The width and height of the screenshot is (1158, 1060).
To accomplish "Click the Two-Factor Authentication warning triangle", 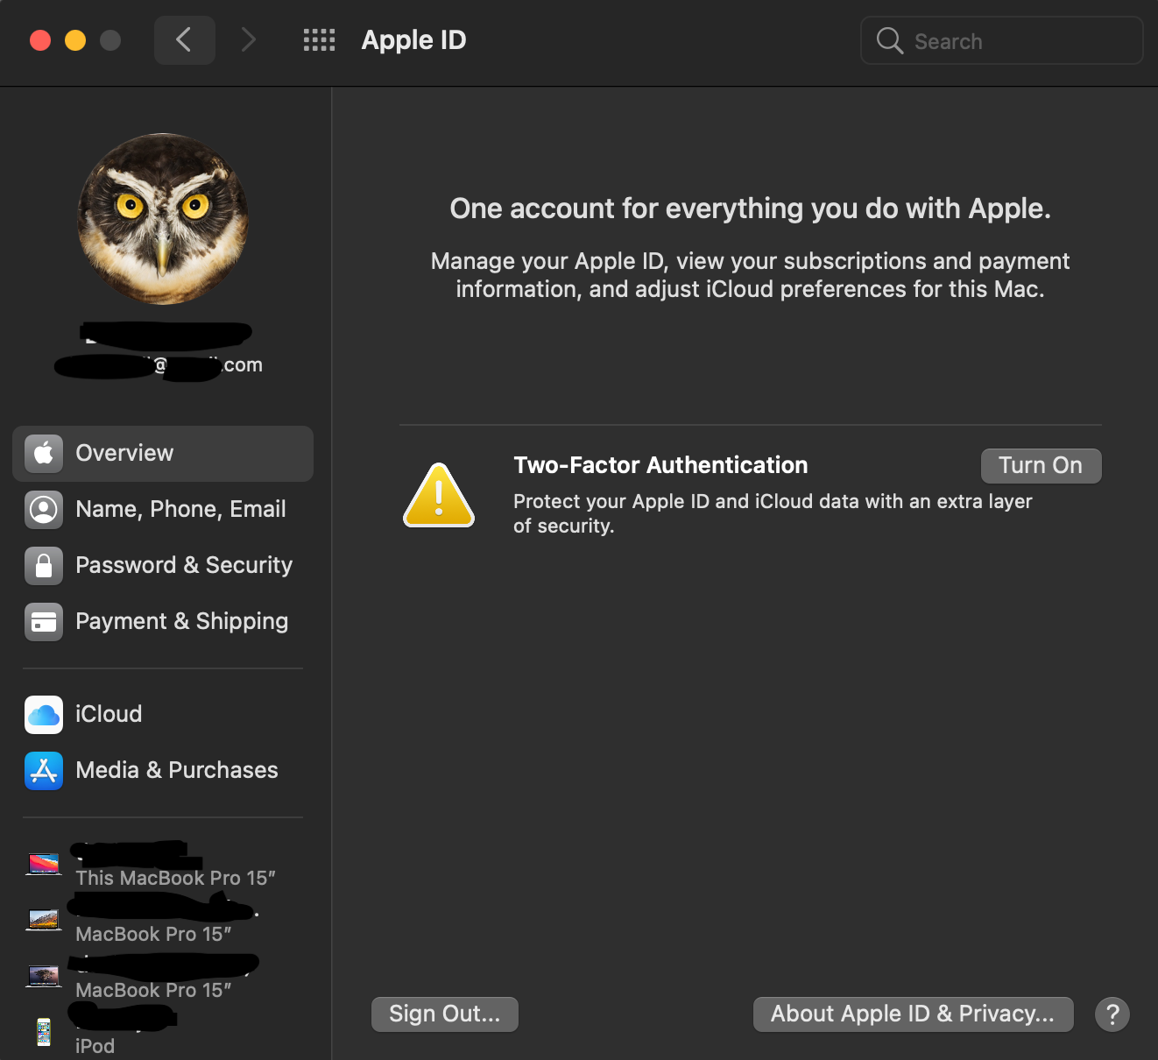I will [438, 495].
